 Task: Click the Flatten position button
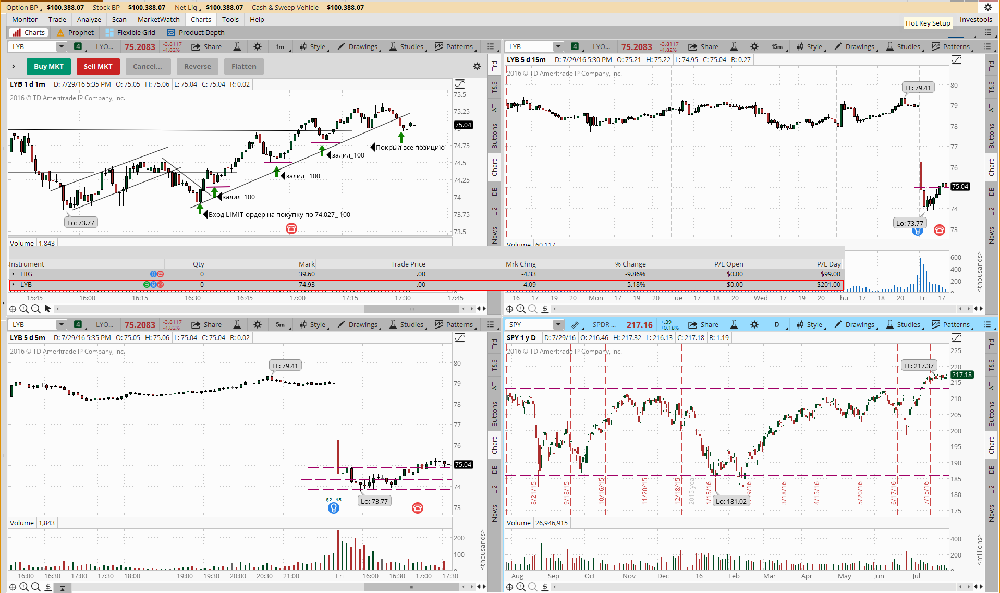click(243, 66)
